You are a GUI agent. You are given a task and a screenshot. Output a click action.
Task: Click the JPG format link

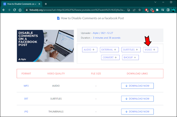(26, 112)
